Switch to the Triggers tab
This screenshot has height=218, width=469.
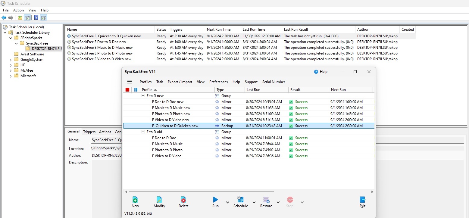(89, 132)
